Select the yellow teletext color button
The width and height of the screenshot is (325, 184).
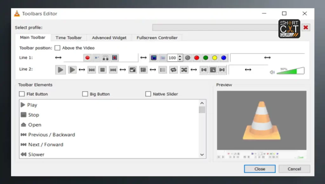point(215,58)
